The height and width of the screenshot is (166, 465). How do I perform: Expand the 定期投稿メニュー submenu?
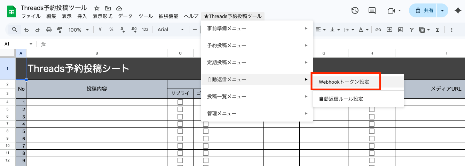(x=257, y=62)
